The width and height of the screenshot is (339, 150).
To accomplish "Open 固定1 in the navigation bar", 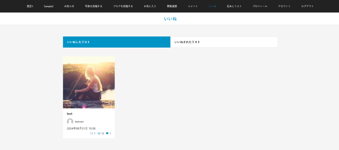I will coord(30,6).
